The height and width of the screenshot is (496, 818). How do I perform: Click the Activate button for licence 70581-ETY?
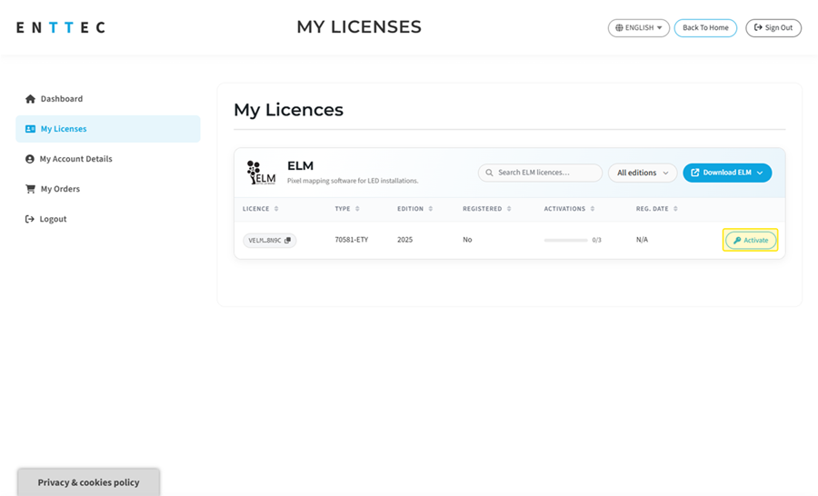(x=751, y=241)
